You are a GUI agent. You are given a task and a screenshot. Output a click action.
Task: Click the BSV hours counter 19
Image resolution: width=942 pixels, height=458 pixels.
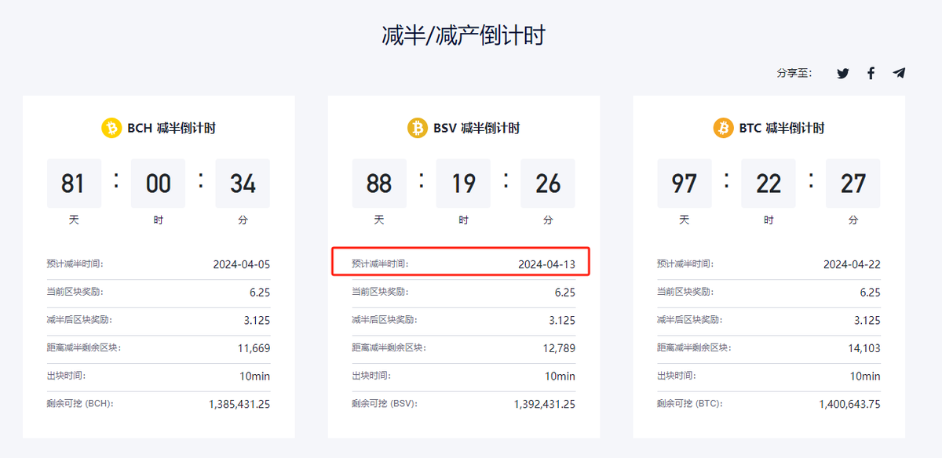463,184
